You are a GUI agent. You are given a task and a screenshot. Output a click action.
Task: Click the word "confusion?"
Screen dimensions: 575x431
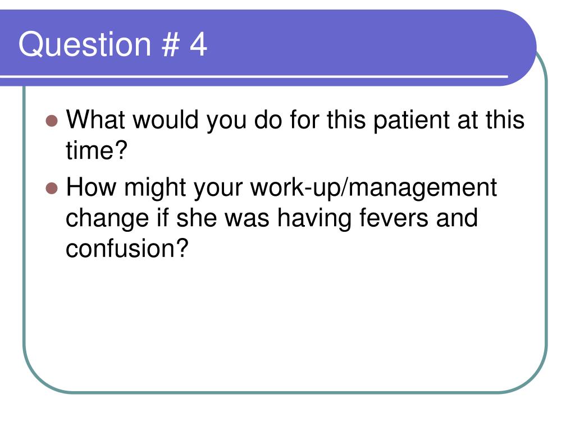[x=127, y=249]
